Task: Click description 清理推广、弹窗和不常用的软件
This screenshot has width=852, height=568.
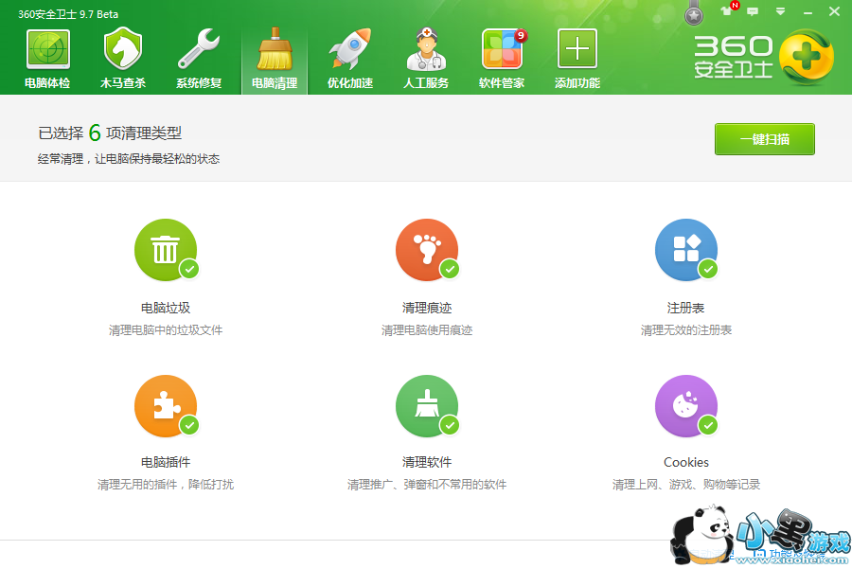Action: point(427,485)
